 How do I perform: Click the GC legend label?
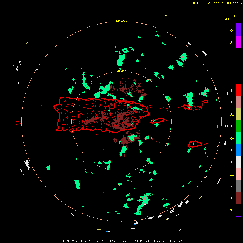(x=232, y=186)
